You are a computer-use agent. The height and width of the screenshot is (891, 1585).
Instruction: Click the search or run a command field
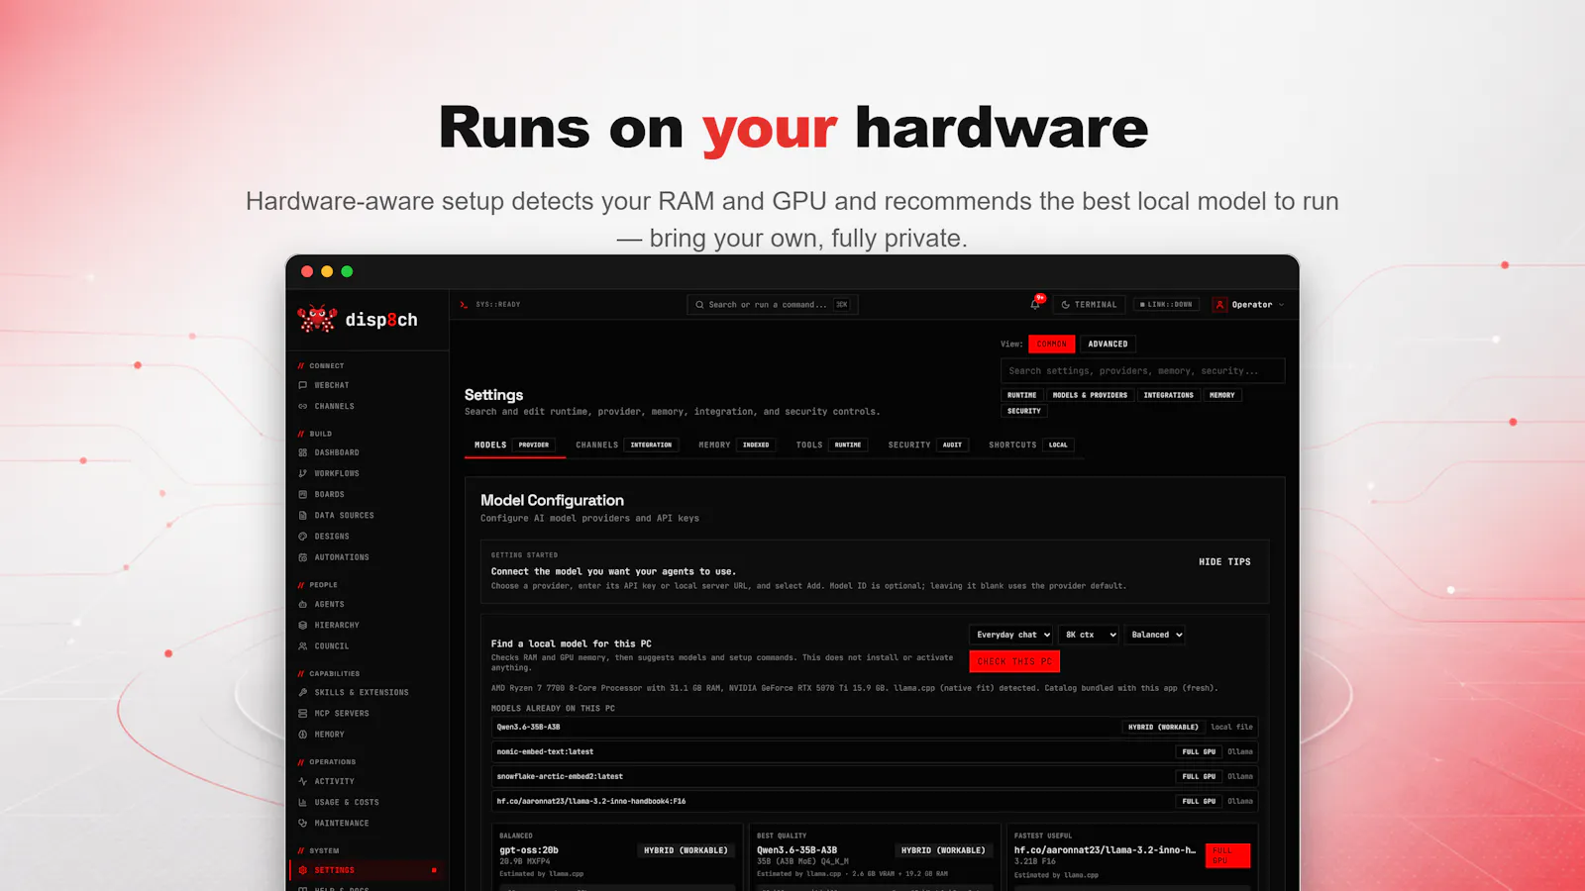coord(773,305)
